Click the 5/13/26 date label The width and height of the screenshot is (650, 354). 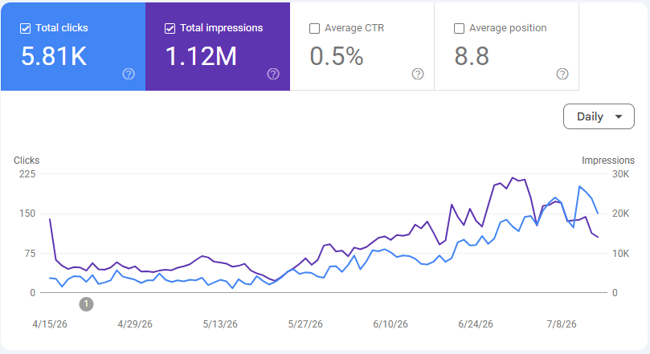coord(220,324)
